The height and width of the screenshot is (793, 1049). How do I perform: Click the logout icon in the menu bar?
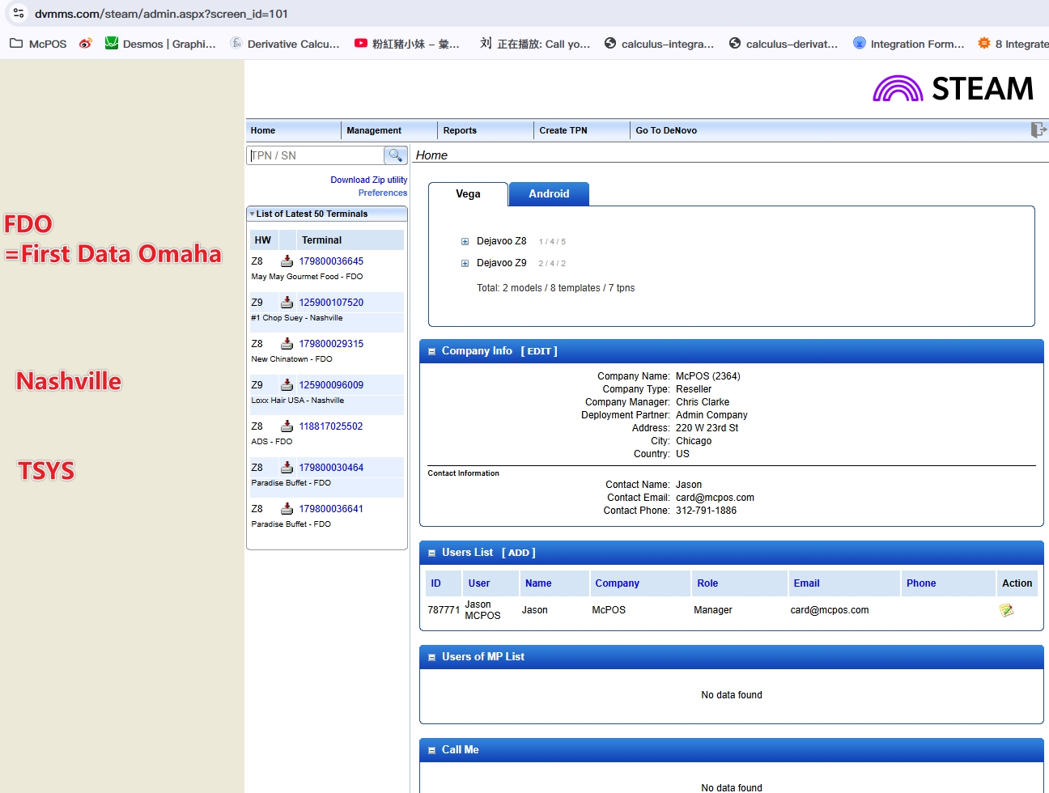(x=1038, y=130)
